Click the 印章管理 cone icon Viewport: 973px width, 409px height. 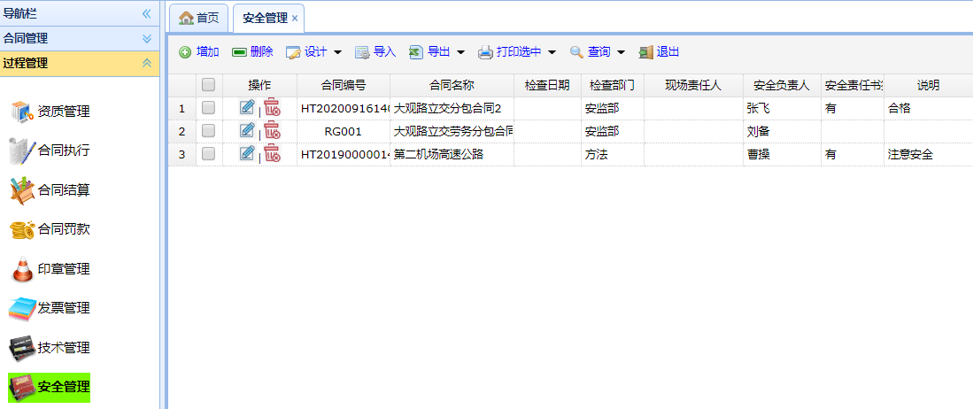pyautogui.click(x=23, y=269)
